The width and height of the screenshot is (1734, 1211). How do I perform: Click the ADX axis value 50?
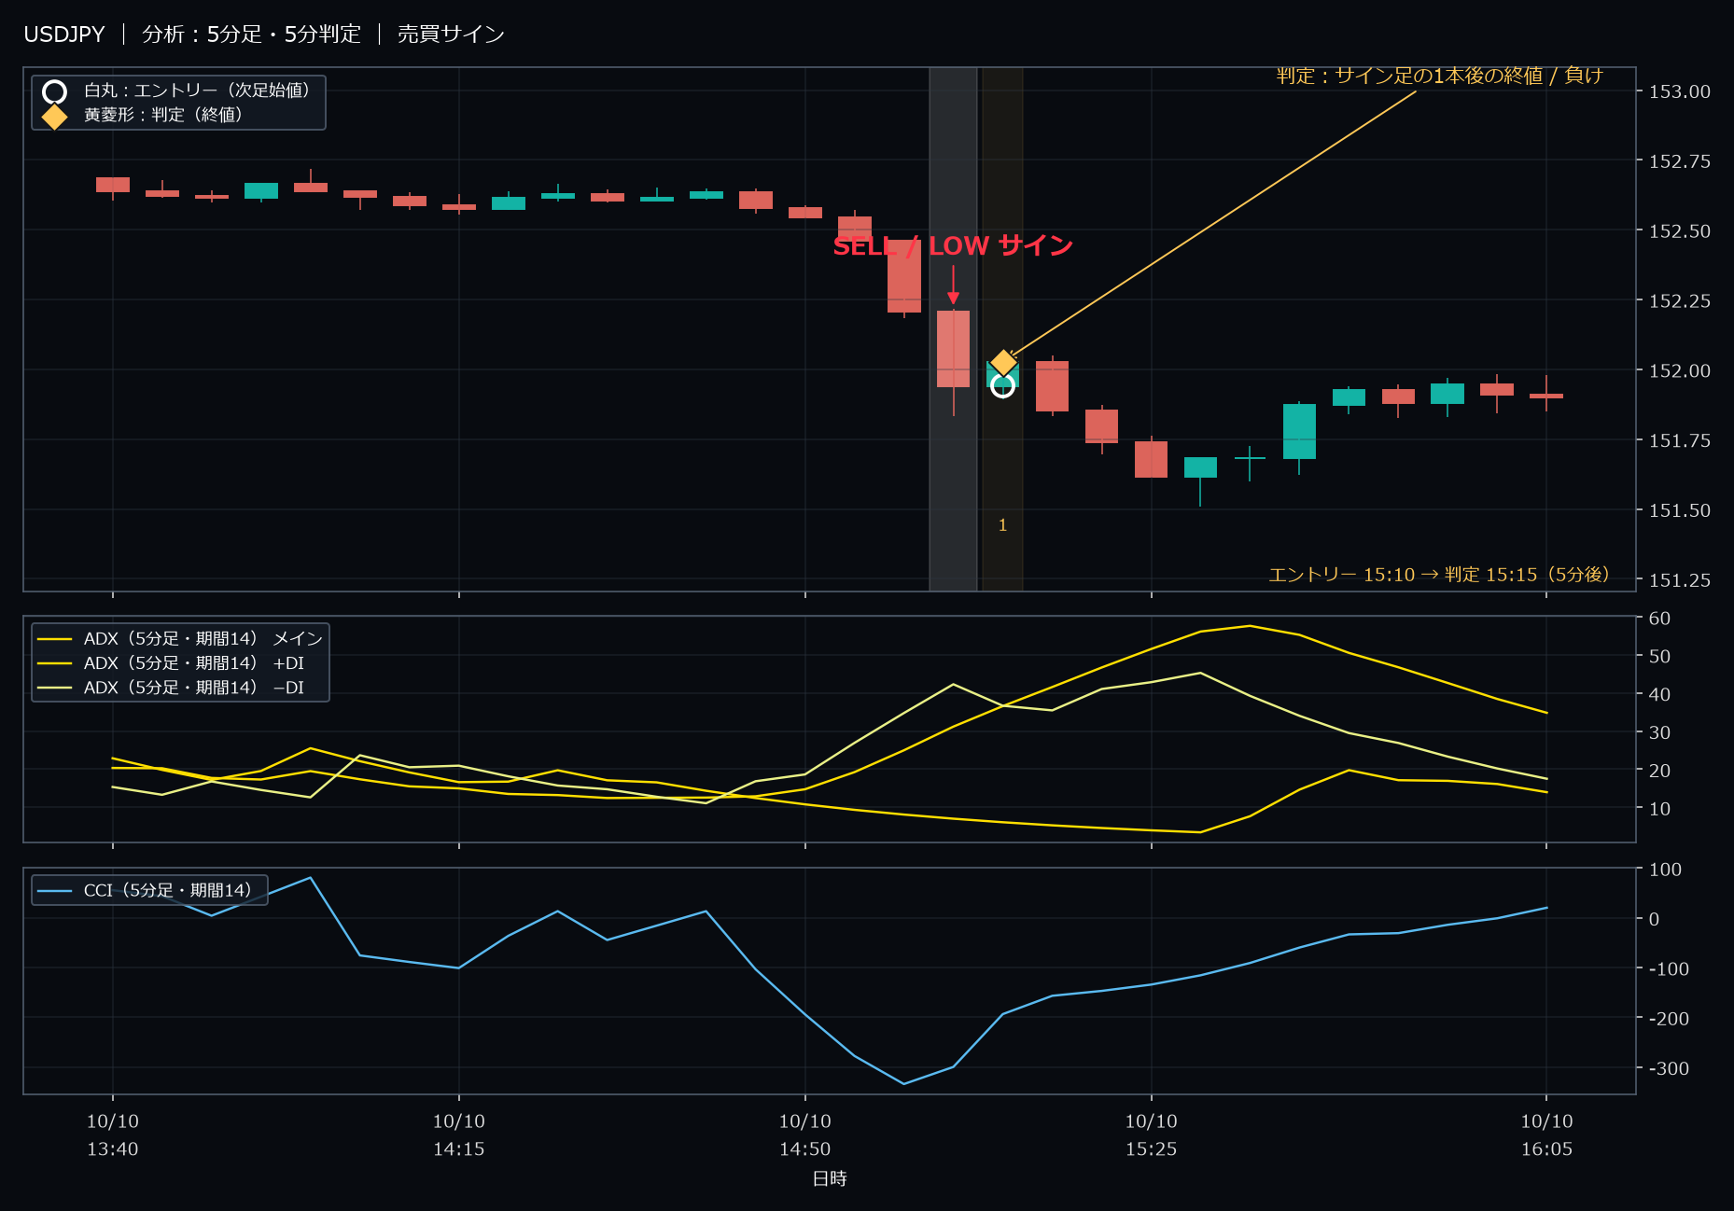pos(1660,657)
